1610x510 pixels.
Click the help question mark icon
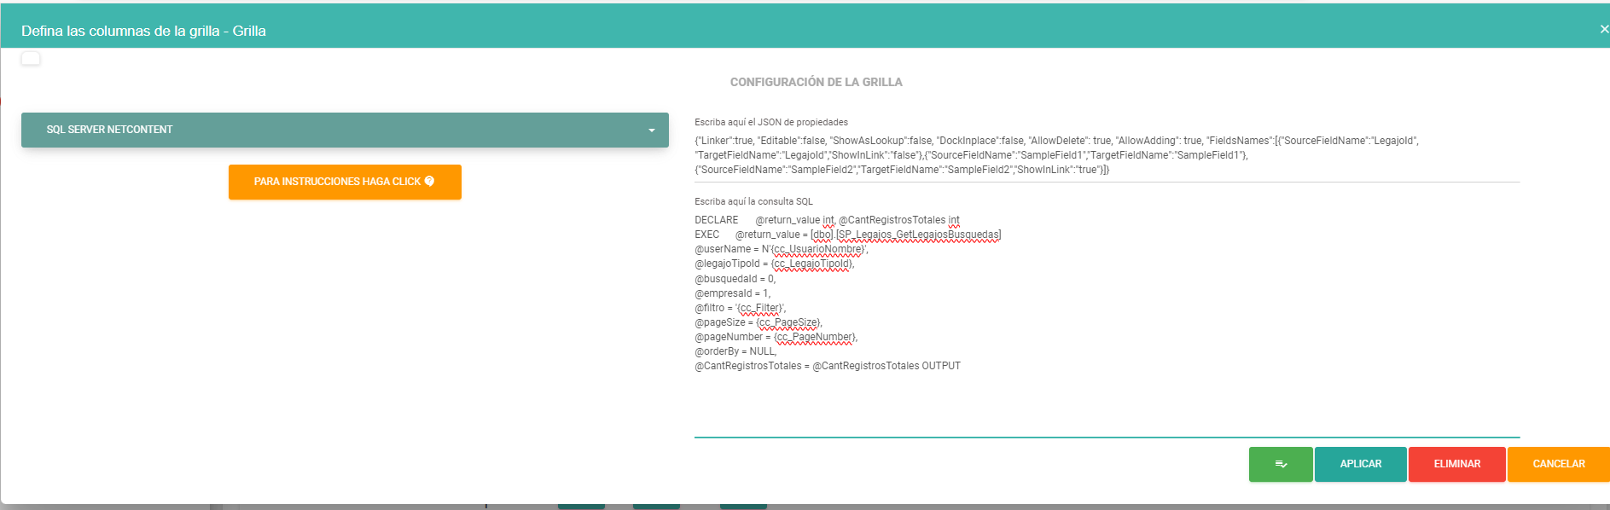click(x=429, y=181)
